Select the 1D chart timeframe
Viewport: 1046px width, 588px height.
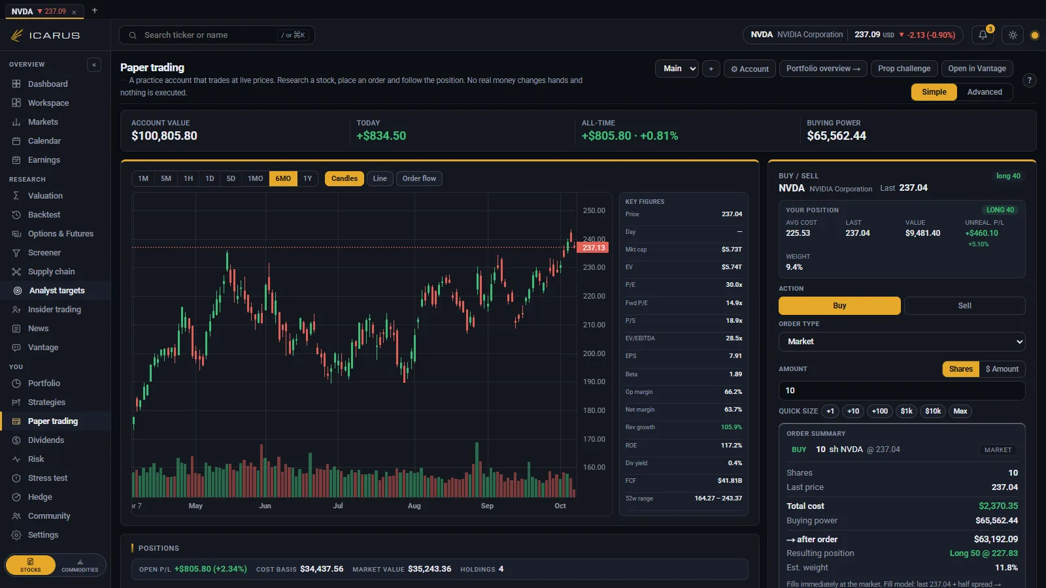click(210, 178)
